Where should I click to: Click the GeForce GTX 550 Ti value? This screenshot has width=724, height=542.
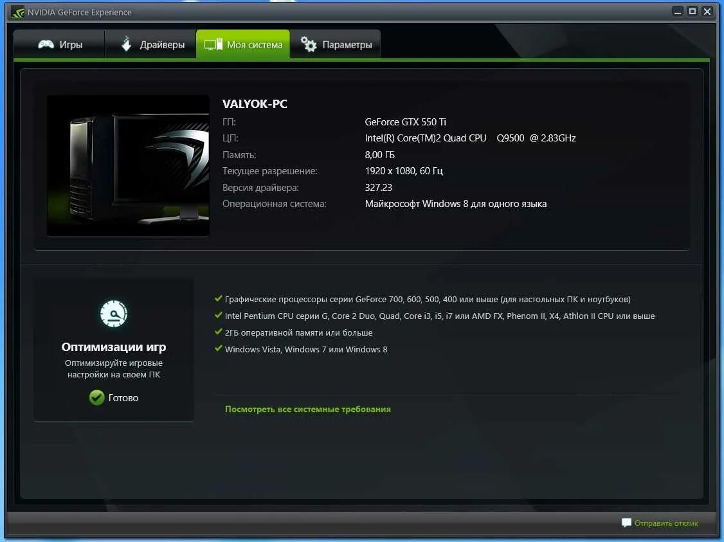point(406,122)
